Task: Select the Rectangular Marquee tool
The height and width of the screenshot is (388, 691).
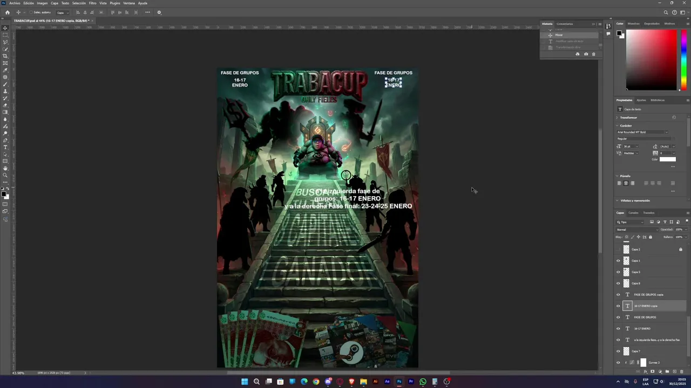Action: coord(5,35)
